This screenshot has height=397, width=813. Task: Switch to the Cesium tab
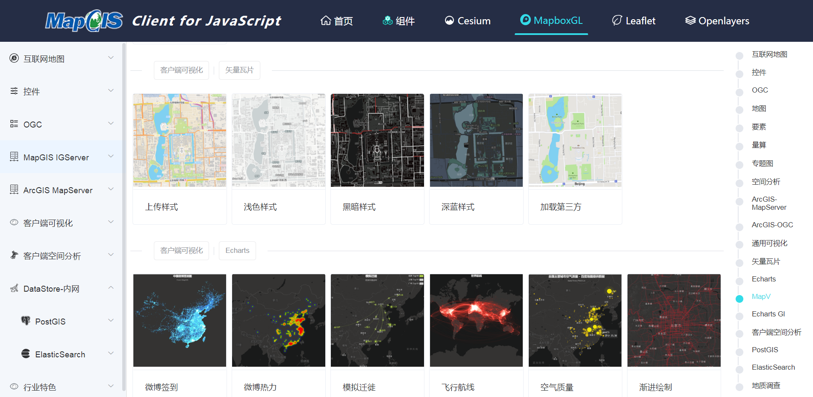tap(468, 21)
